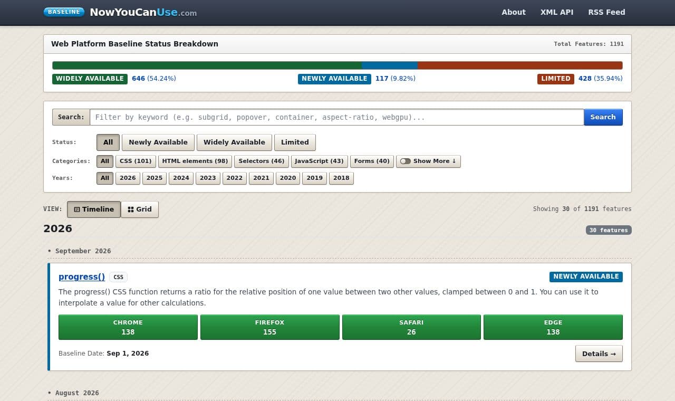
Task: Filter by HTML elements (98) category
Action: (x=195, y=161)
